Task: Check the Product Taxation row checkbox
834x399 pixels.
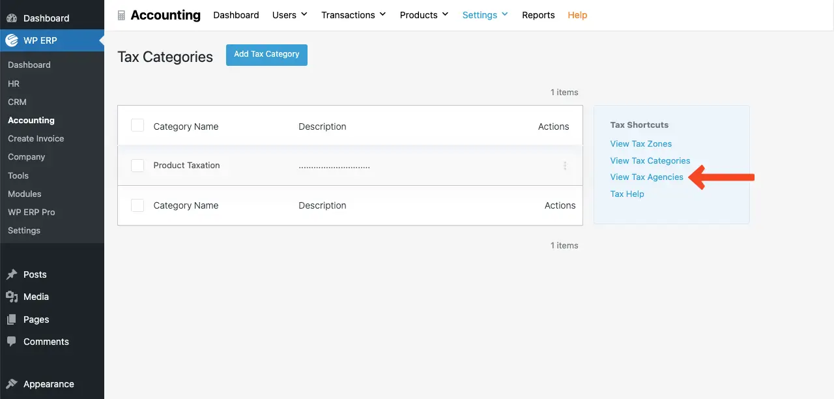Action: [137, 166]
